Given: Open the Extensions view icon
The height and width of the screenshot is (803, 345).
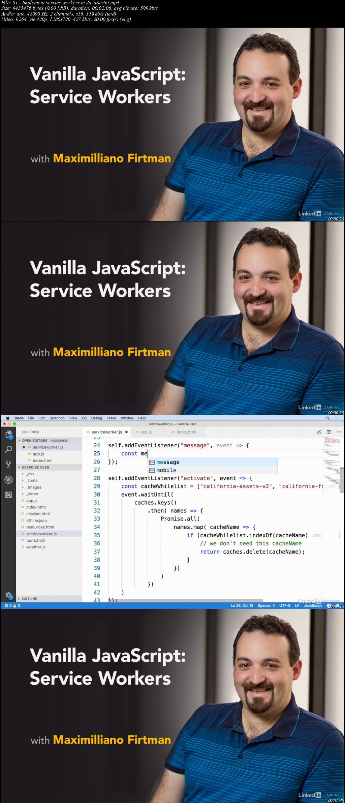Looking at the screenshot, I should pyautogui.click(x=8, y=495).
